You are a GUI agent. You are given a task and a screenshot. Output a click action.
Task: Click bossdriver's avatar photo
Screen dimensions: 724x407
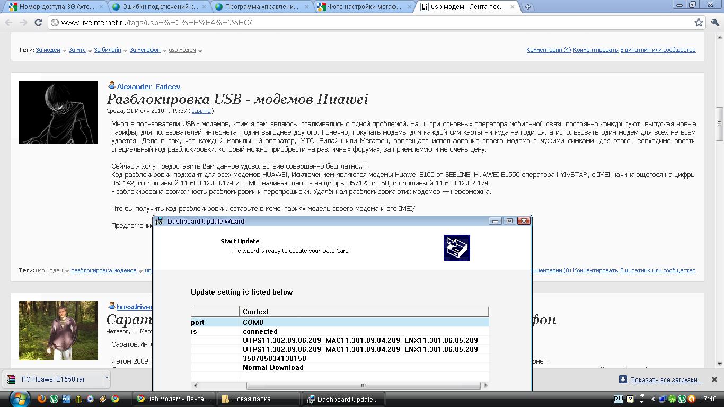click(x=58, y=331)
